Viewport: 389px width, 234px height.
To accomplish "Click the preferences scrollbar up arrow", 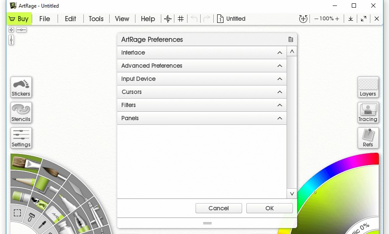I will pos(292,52).
